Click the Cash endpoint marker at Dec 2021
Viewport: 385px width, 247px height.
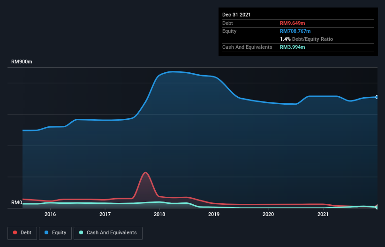(377, 207)
